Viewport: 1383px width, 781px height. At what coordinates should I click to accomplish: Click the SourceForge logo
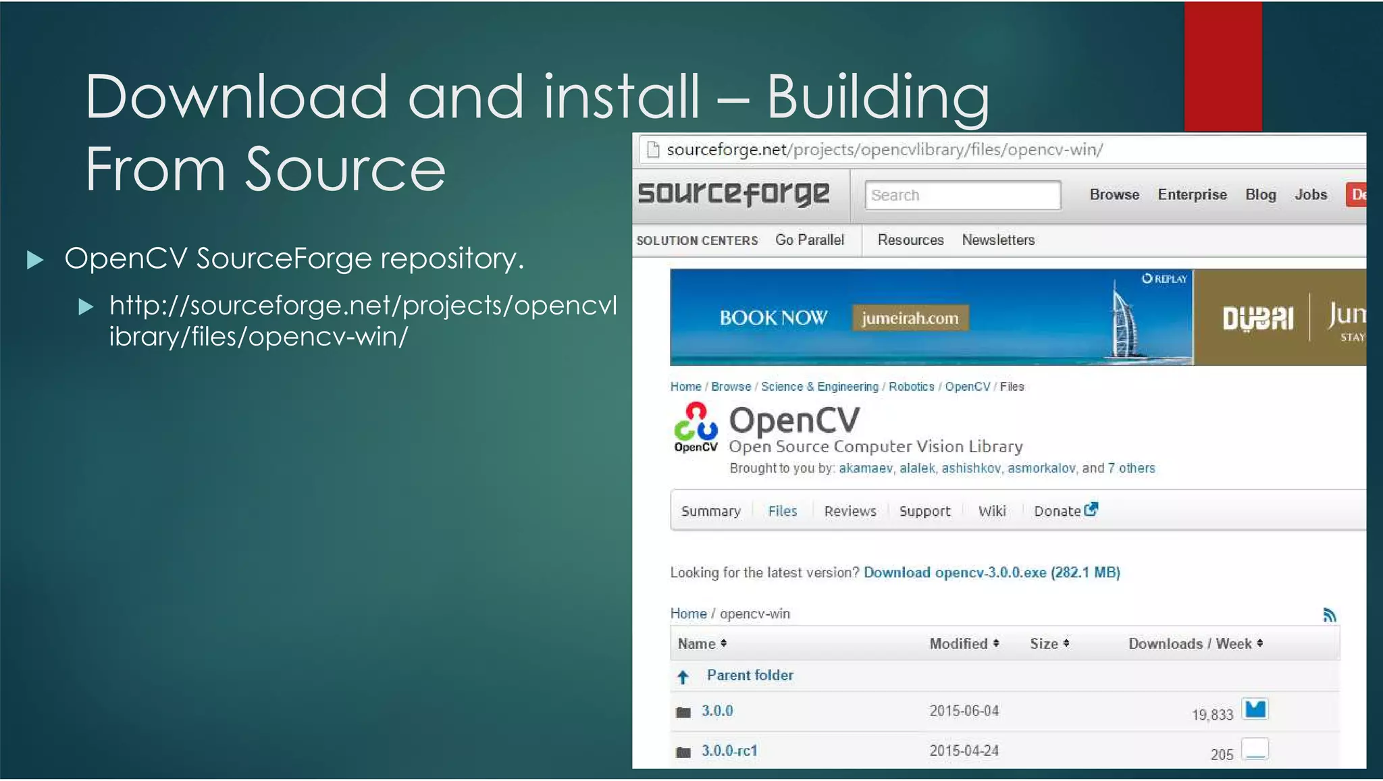coord(733,194)
